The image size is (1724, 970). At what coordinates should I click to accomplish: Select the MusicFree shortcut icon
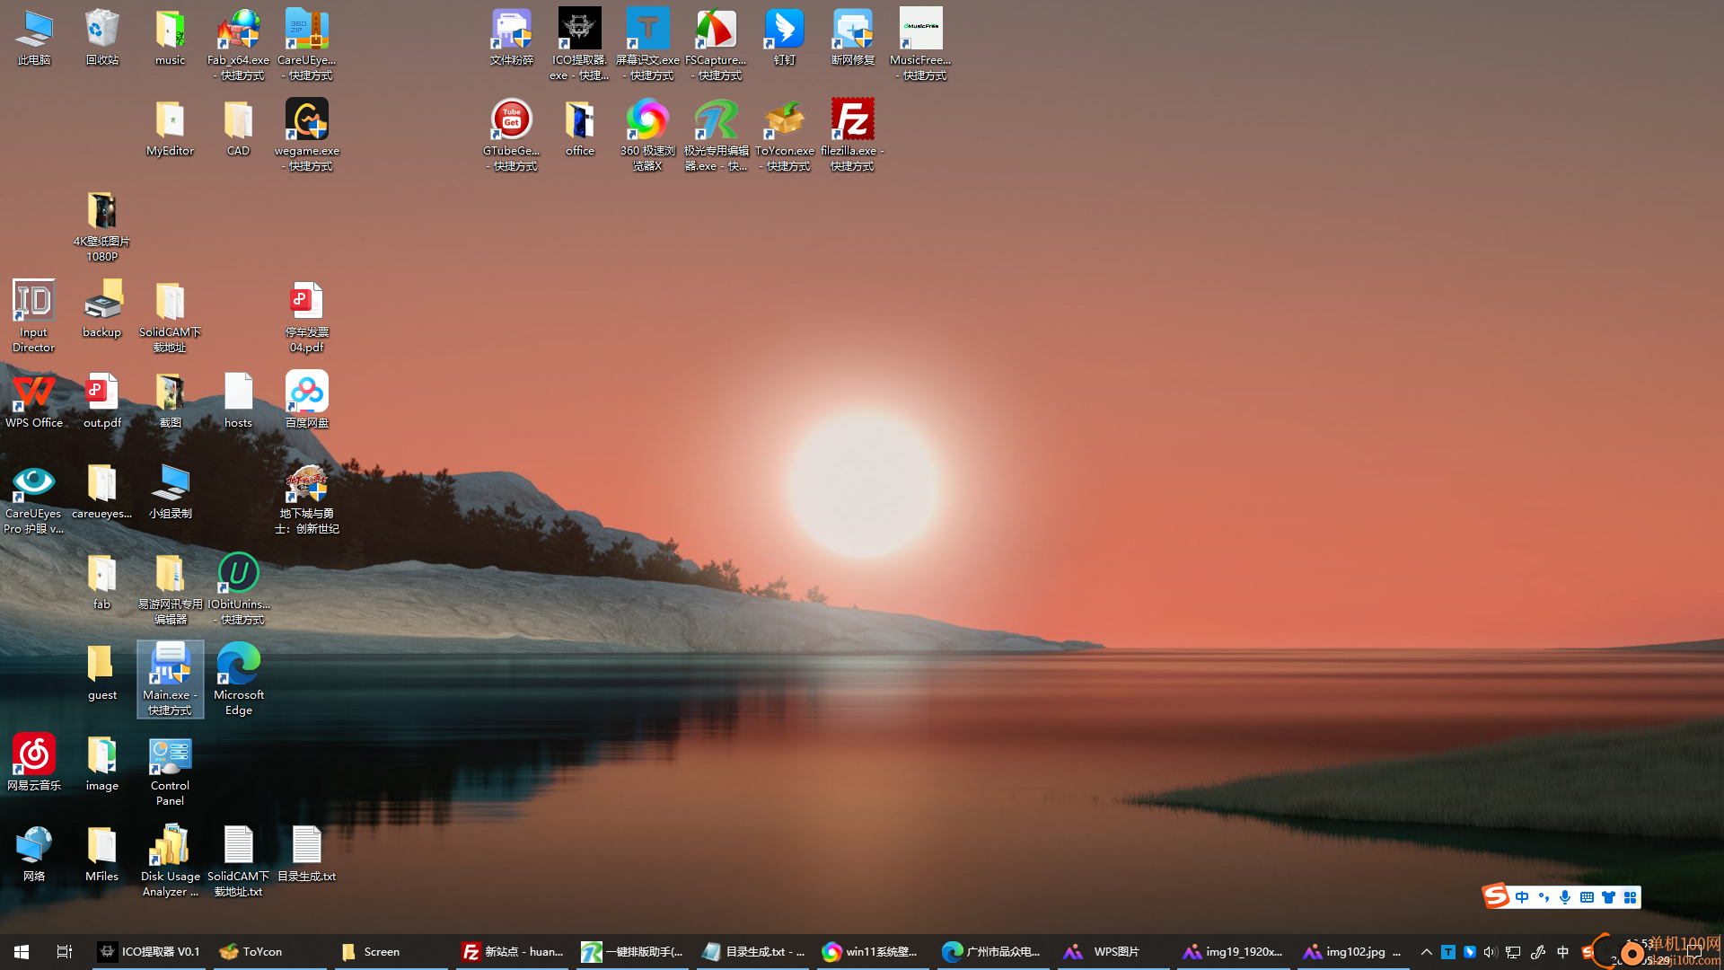[921, 45]
